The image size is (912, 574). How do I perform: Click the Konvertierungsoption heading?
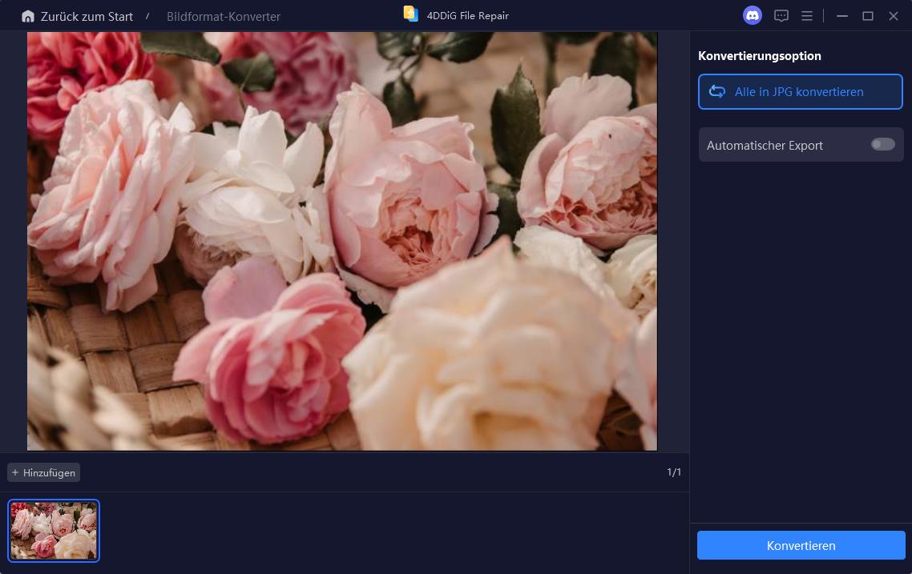(760, 56)
